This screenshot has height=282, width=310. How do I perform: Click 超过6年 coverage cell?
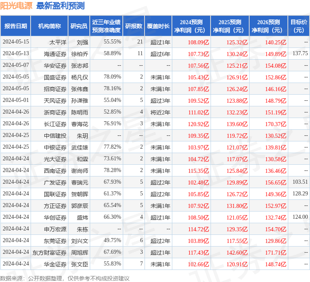click(160, 54)
